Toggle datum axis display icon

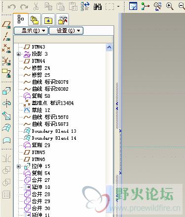[x=6, y=37]
